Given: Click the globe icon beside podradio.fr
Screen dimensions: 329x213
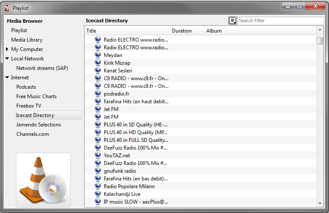Looking at the screenshot, I should pos(98,94).
